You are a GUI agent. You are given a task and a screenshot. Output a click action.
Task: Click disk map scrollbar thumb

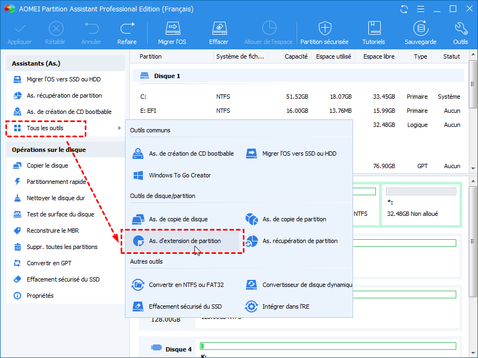(473, 242)
